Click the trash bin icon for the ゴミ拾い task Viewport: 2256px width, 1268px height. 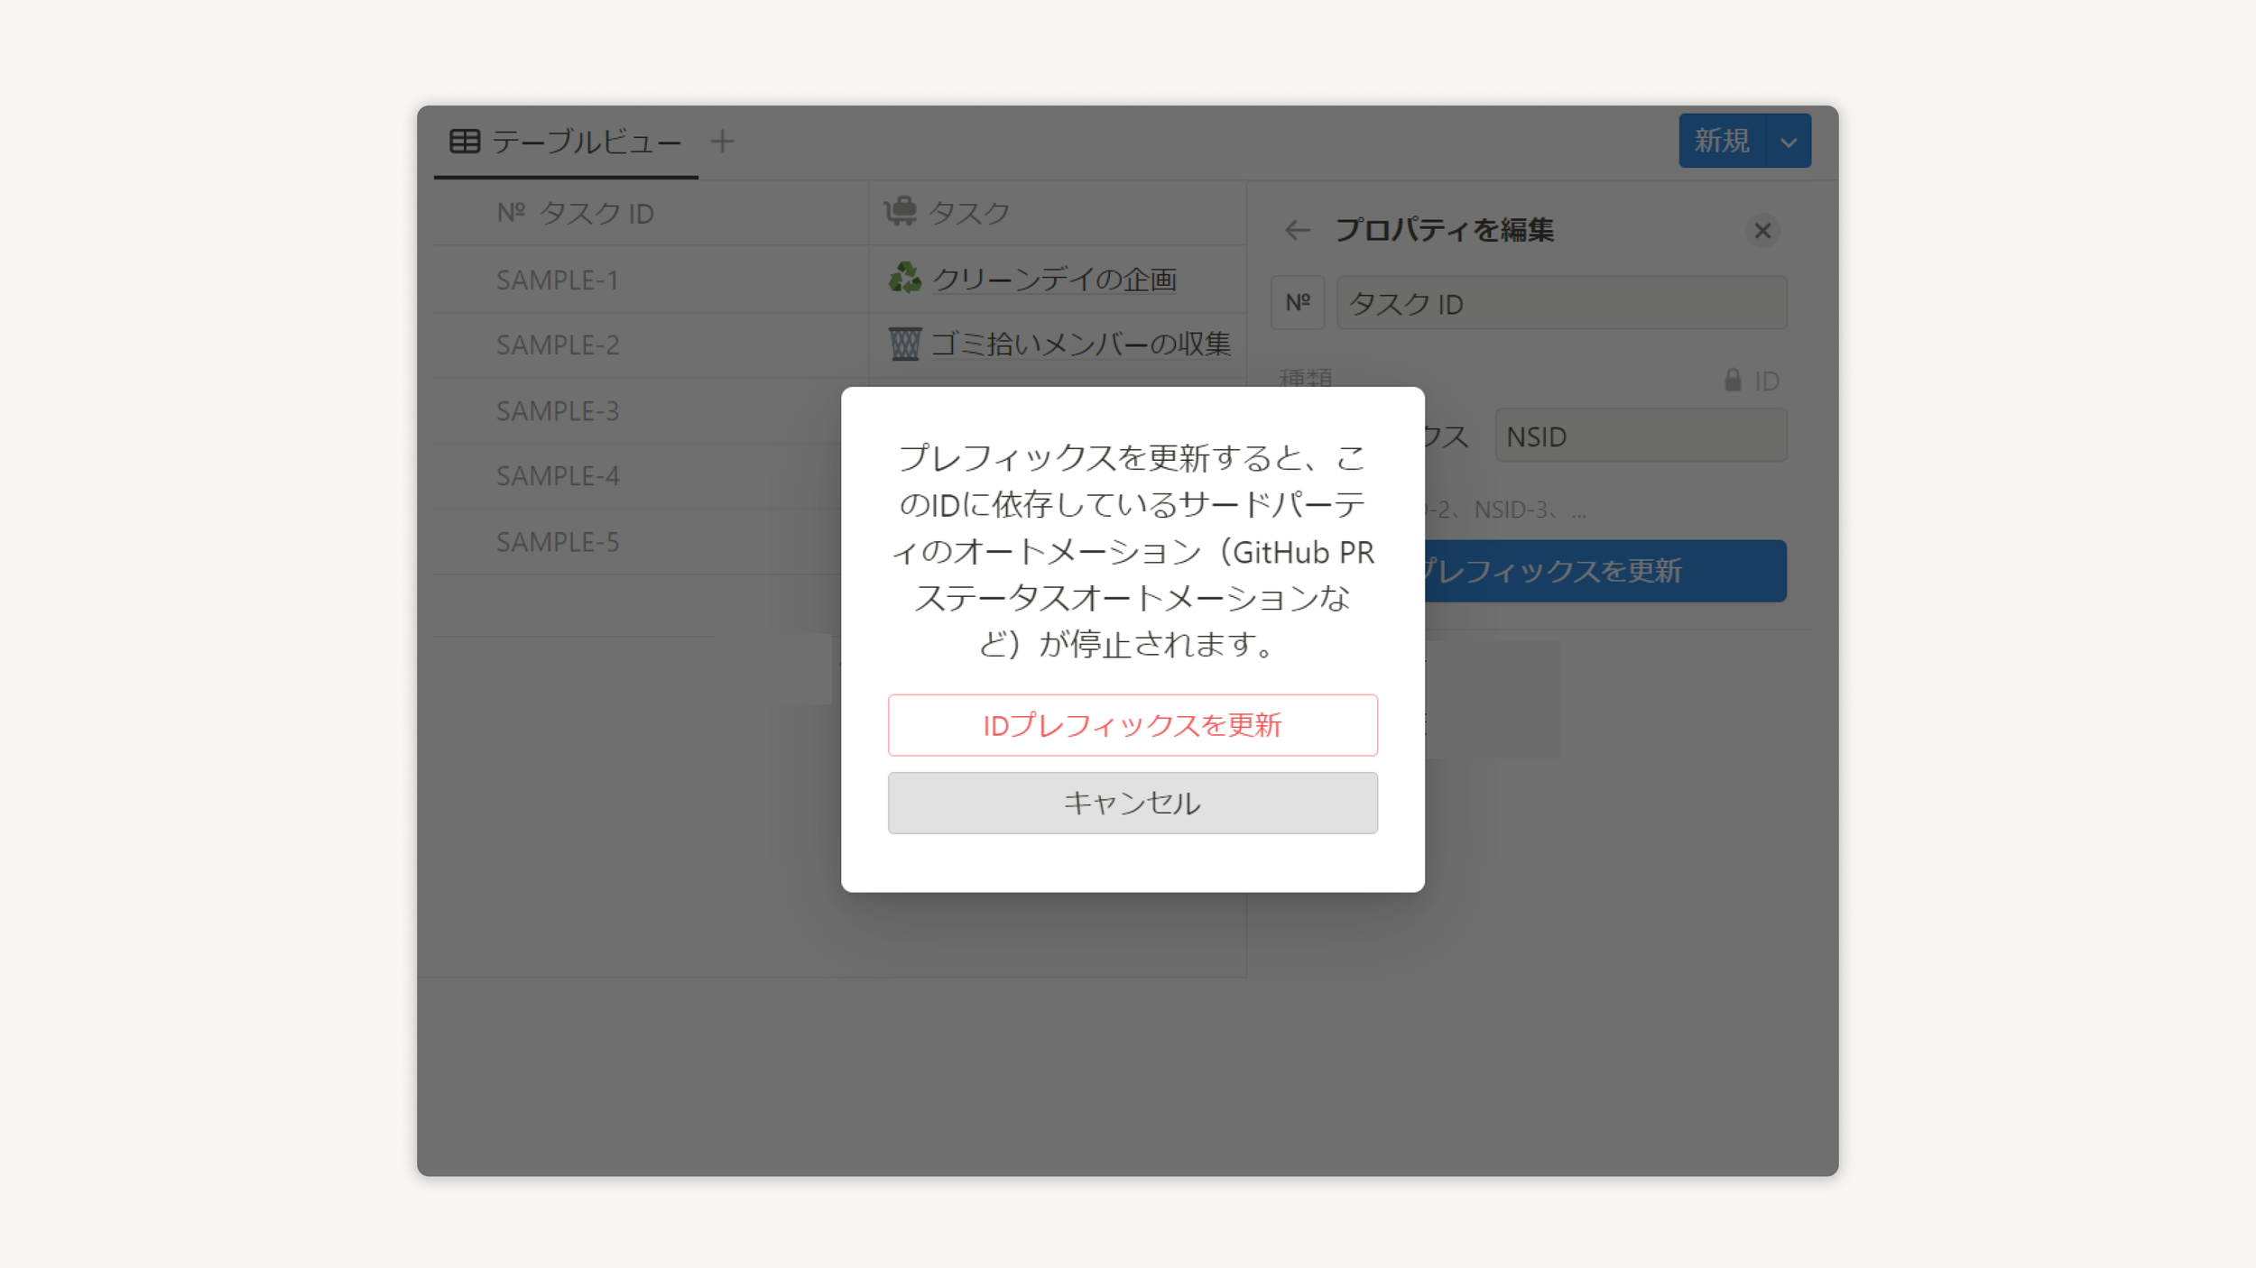click(x=904, y=344)
